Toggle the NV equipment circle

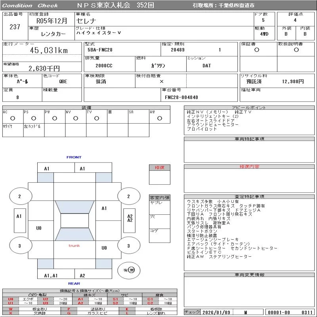pyautogui.click(x=76, y=118)
